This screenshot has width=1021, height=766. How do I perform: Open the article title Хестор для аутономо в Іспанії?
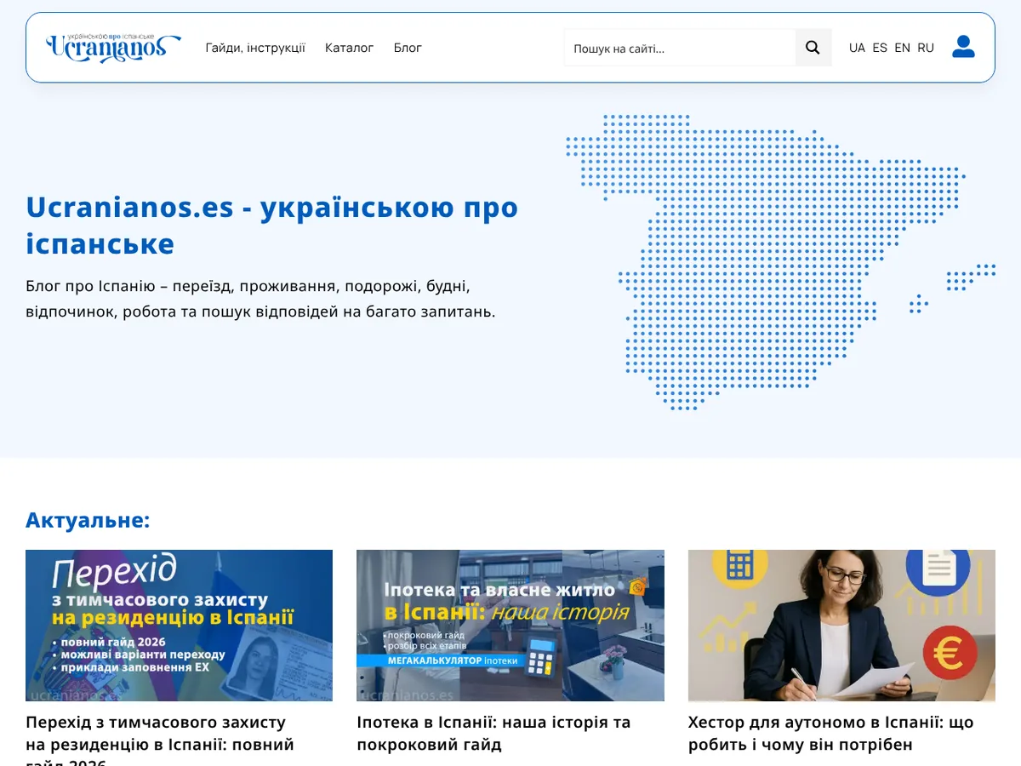830,733
